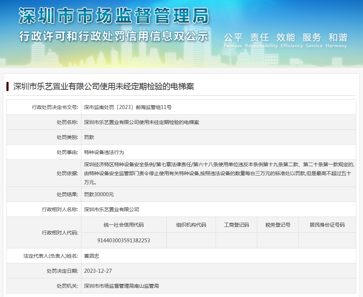This screenshot has width=363, height=297.
Task: Select the credit code 914403003591382253
Action: click(123, 241)
